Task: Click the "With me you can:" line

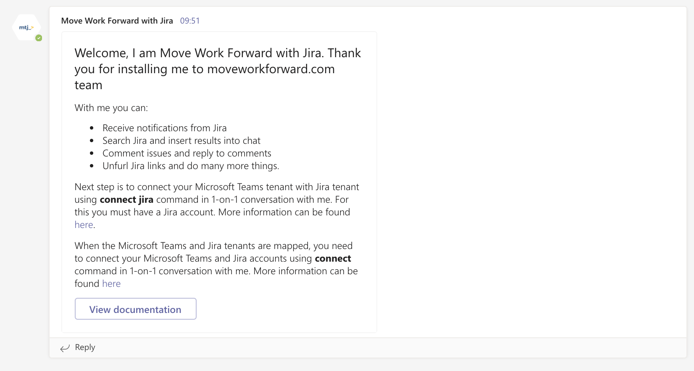Action: [111, 108]
